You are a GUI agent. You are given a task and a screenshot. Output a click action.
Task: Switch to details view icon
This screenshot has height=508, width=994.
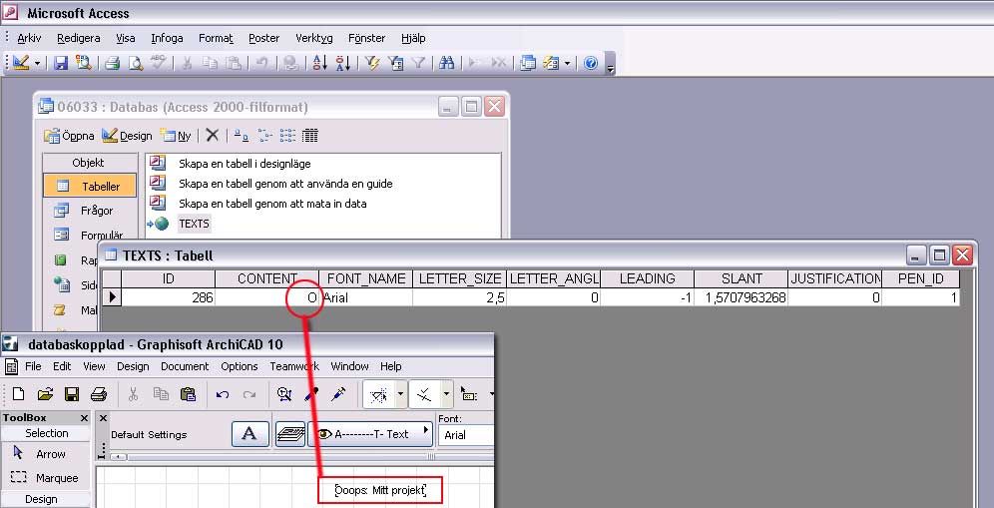pyautogui.click(x=310, y=135)
